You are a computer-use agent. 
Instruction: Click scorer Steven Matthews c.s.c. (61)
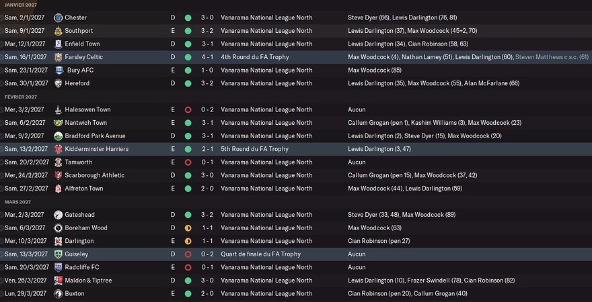coord(552,57)
